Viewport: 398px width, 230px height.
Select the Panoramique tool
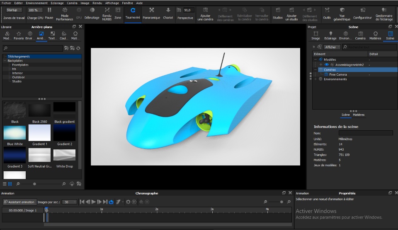pyautogui.click(x=151, y=13)
